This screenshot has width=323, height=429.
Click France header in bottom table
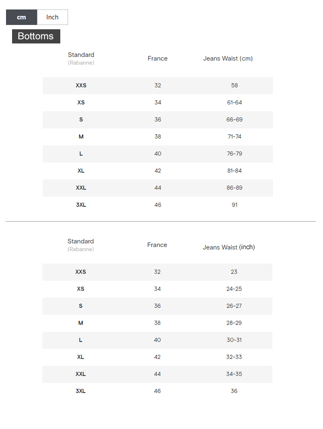157,245
